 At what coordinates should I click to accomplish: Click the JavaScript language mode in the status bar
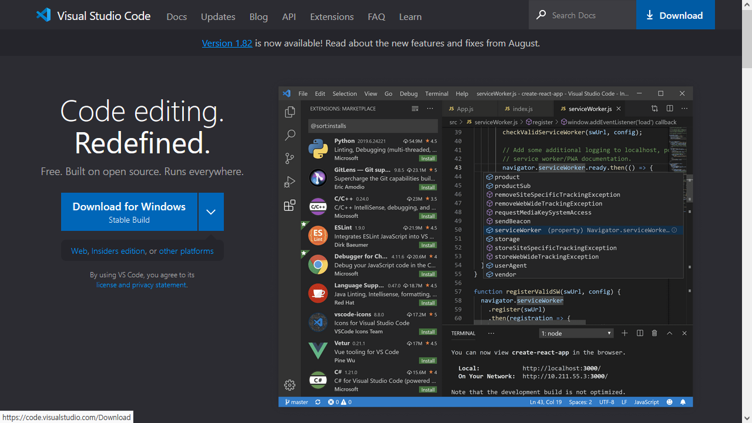(x=646, y=402)
